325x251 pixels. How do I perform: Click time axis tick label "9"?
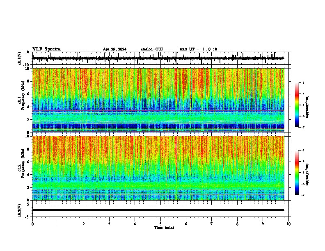[263, 224]
